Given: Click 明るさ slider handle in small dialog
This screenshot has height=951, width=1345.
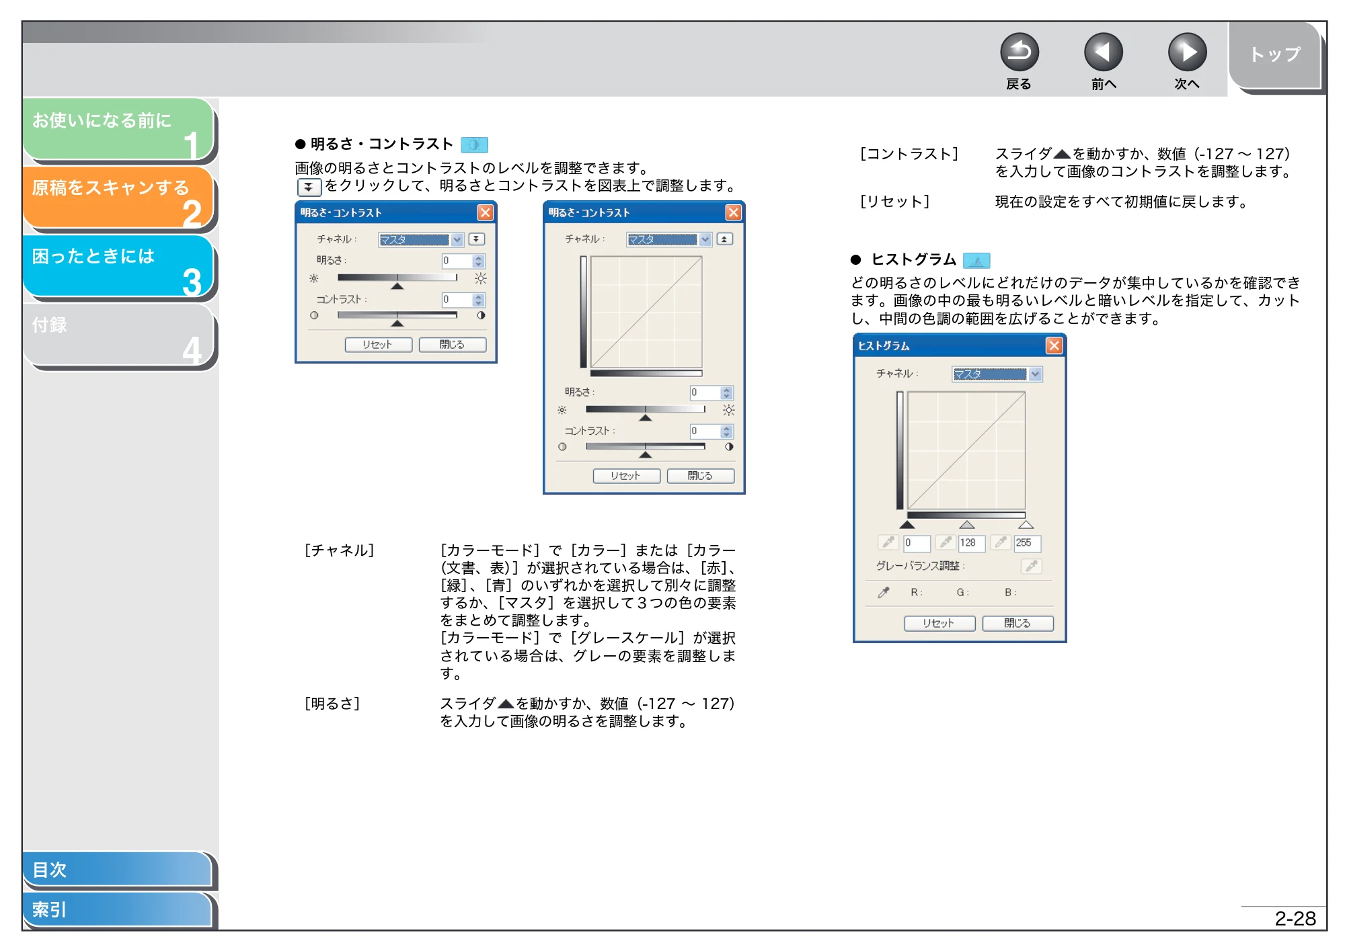Looking at the screenshot, I should pos(397,286).
